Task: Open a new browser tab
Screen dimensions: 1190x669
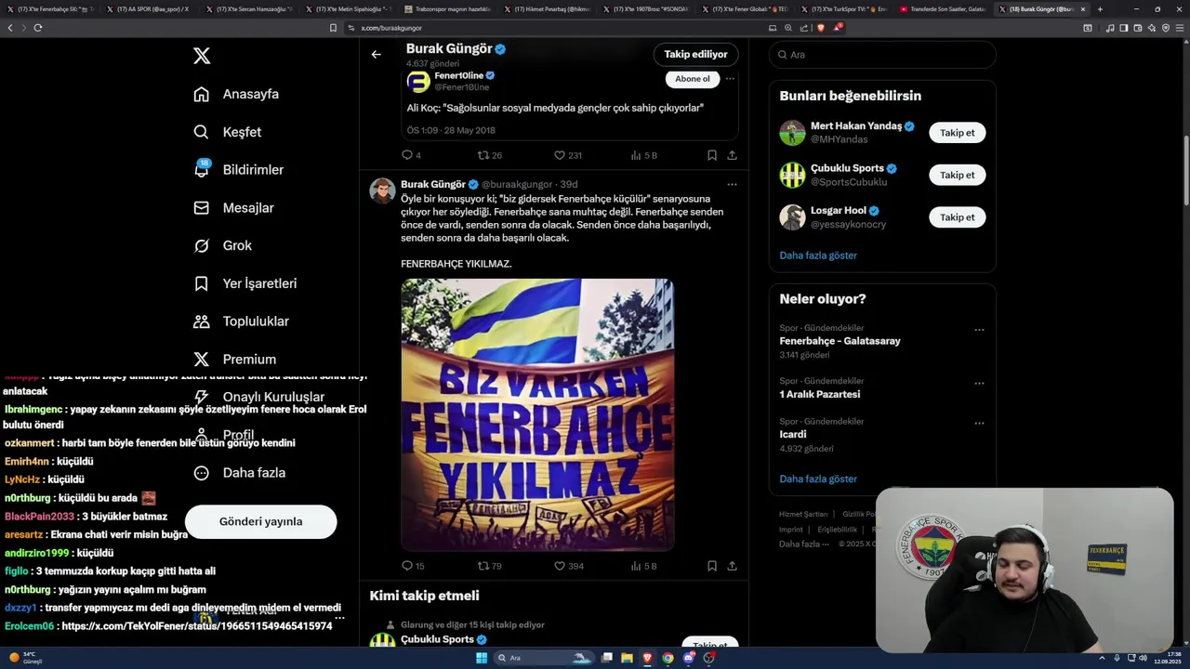Action: pyautogui.click(x=1100, y=9)
